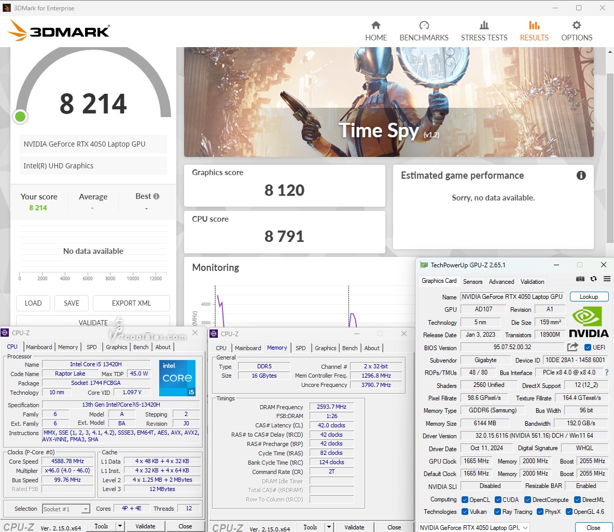Open the BENCHMARKS section in 3DMark
Screen dimensions: 614x532
[x=424, y=31]
